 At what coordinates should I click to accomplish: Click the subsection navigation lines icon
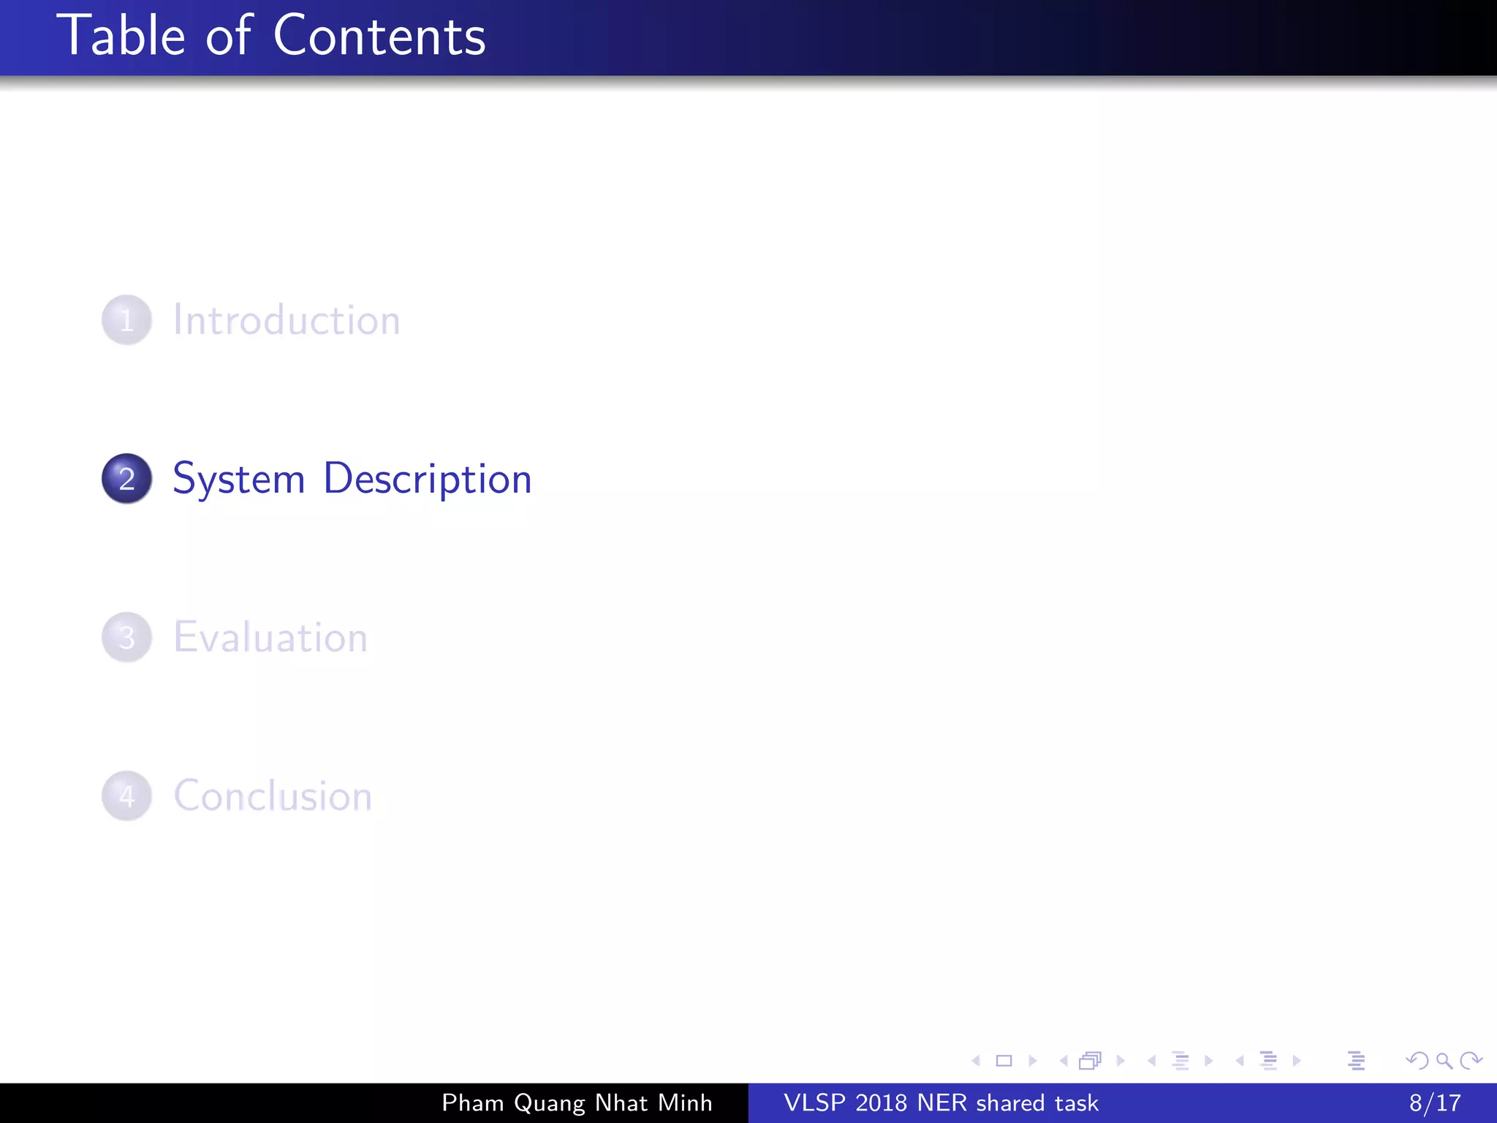1180,1061
